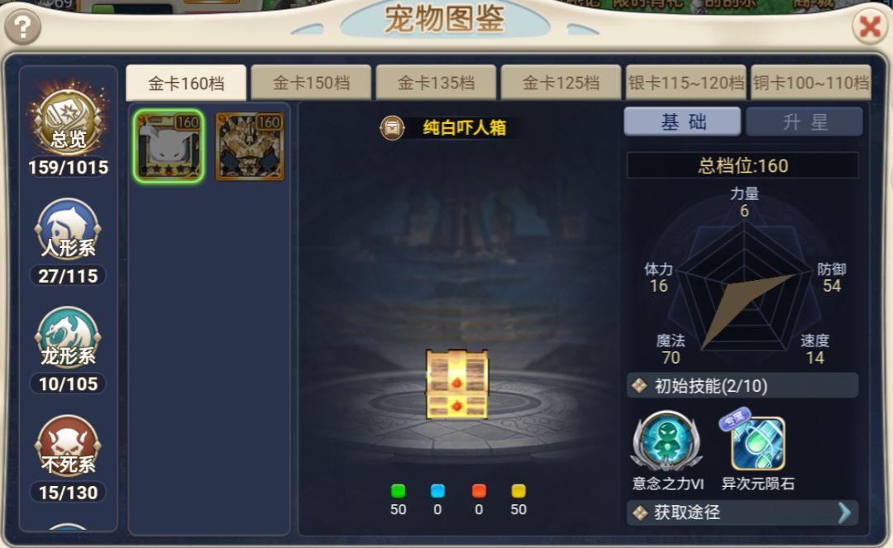Tap the 意念之力VI skill icon
The height and width of the screenshot is (548, 893).
coord(667,441)
